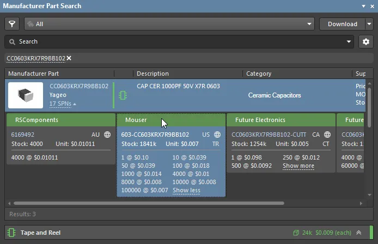
Task: Collapse the Tape and Reel section
Action: (358, 233)
